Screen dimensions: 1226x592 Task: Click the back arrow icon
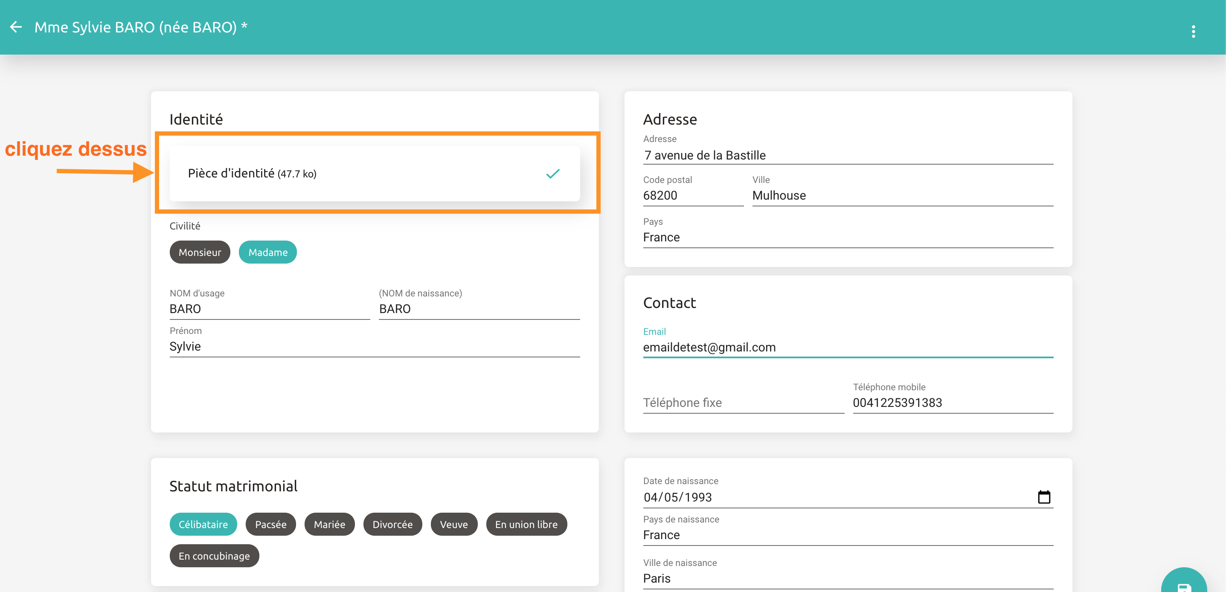tap(16, 27)
